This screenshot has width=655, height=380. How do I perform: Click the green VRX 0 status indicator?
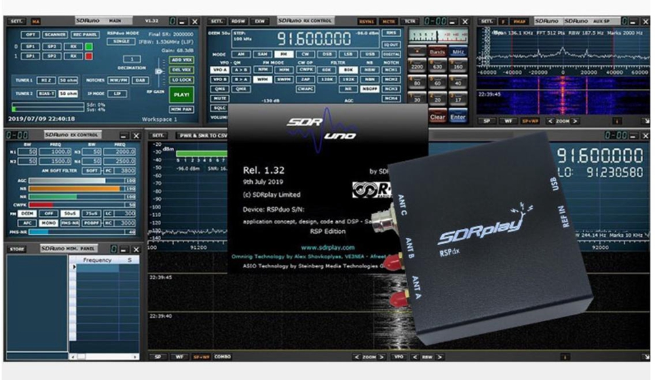(89, 46)
